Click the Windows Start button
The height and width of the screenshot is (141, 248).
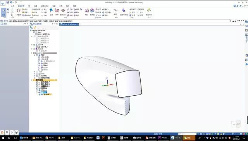[3, 138]
